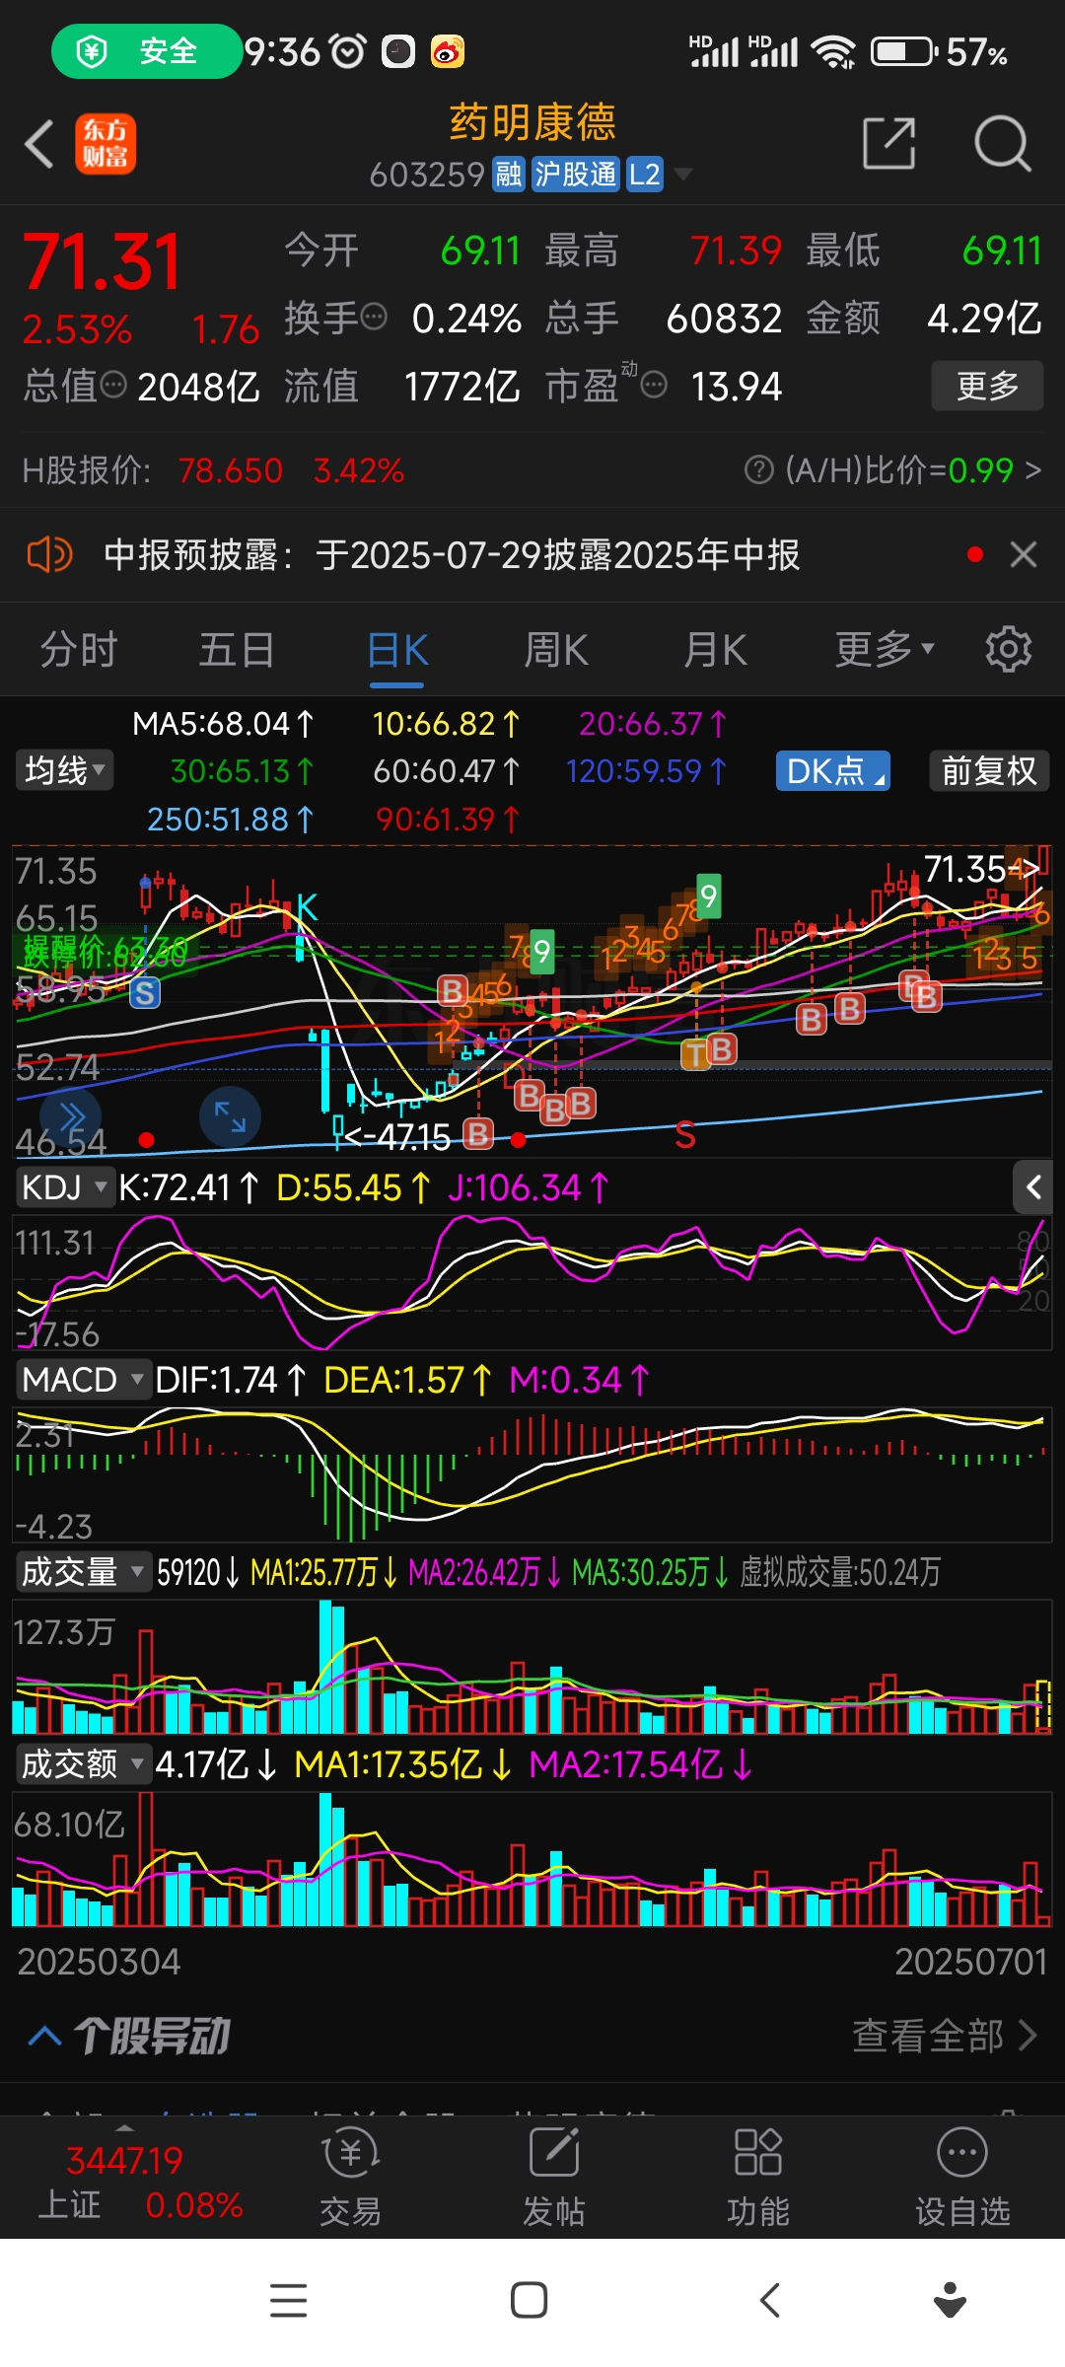Switch to 月K chart tab
Image resolution: width=1065 pixels, height=2367 pixels.
[715, 651]
